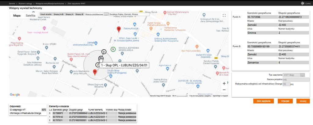Click table cell 50.7078142

pos(61,117)
